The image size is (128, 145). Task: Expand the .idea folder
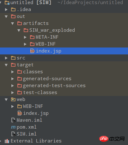(6, 9)
